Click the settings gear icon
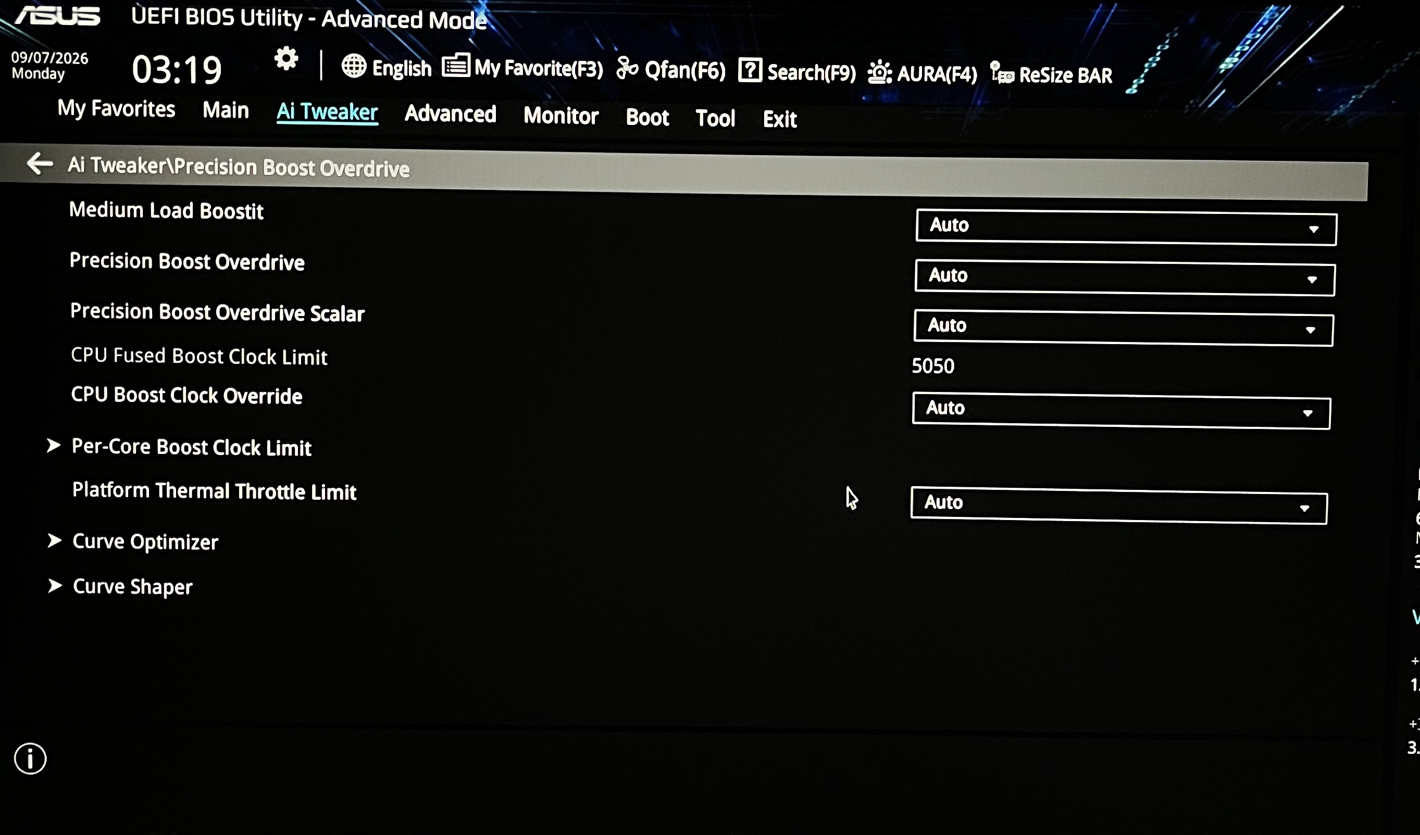 [x=287, y=58]
